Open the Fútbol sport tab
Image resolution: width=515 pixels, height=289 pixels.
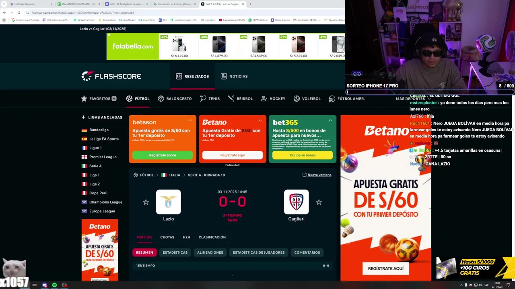click(138, 98)
